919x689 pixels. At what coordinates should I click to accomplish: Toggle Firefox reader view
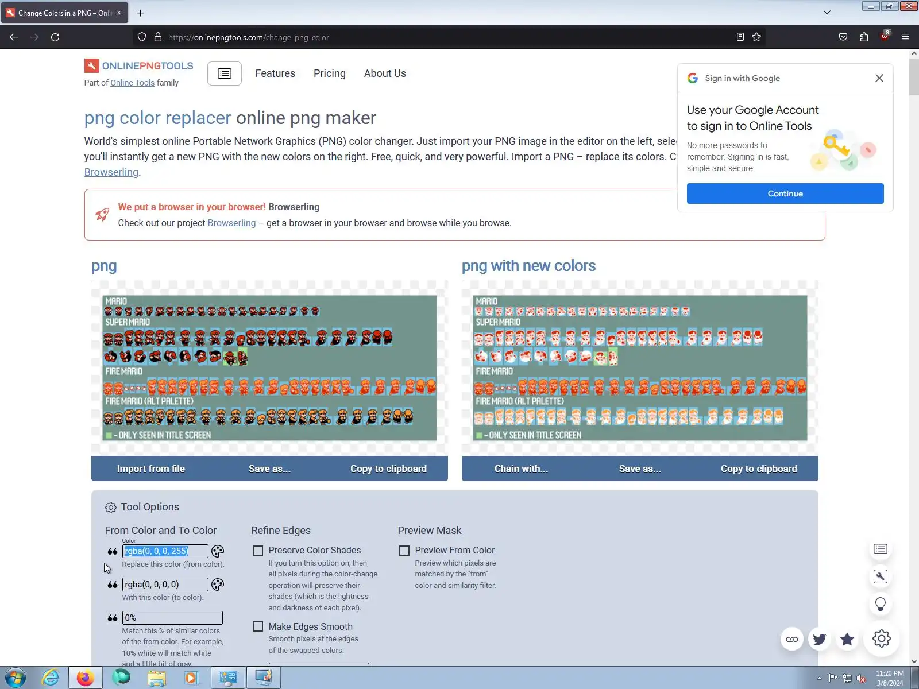click(x=740, y=37)
